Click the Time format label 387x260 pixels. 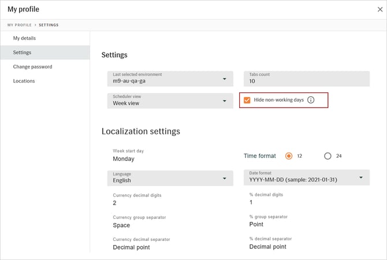[x=260, y=156]
